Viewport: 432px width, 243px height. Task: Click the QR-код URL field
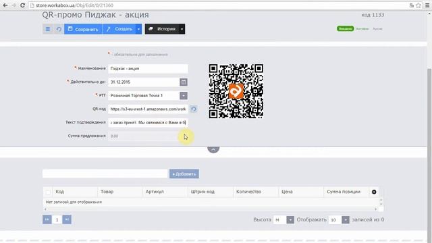pyautogui.click(x=148, y=109)
